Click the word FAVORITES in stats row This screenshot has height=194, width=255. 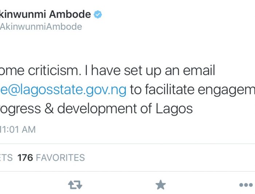[60, 158]
